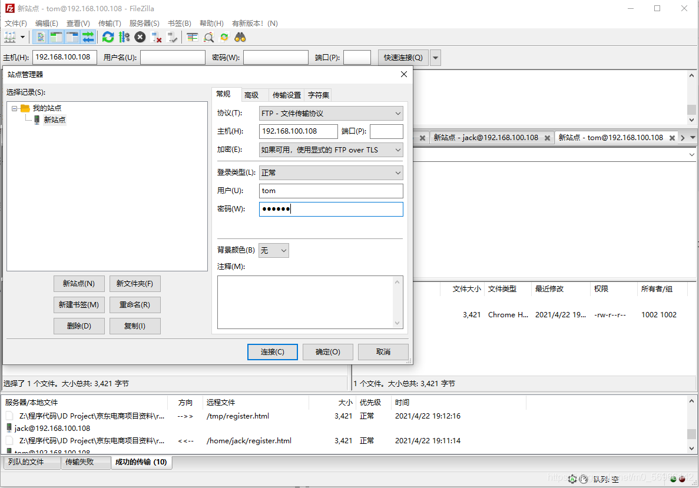The height and width of the screenshot is (488, 699).
Task: Close the tom@192.168.100.108 connection tab
Action: pyautogui.click(x=672, y=138)
